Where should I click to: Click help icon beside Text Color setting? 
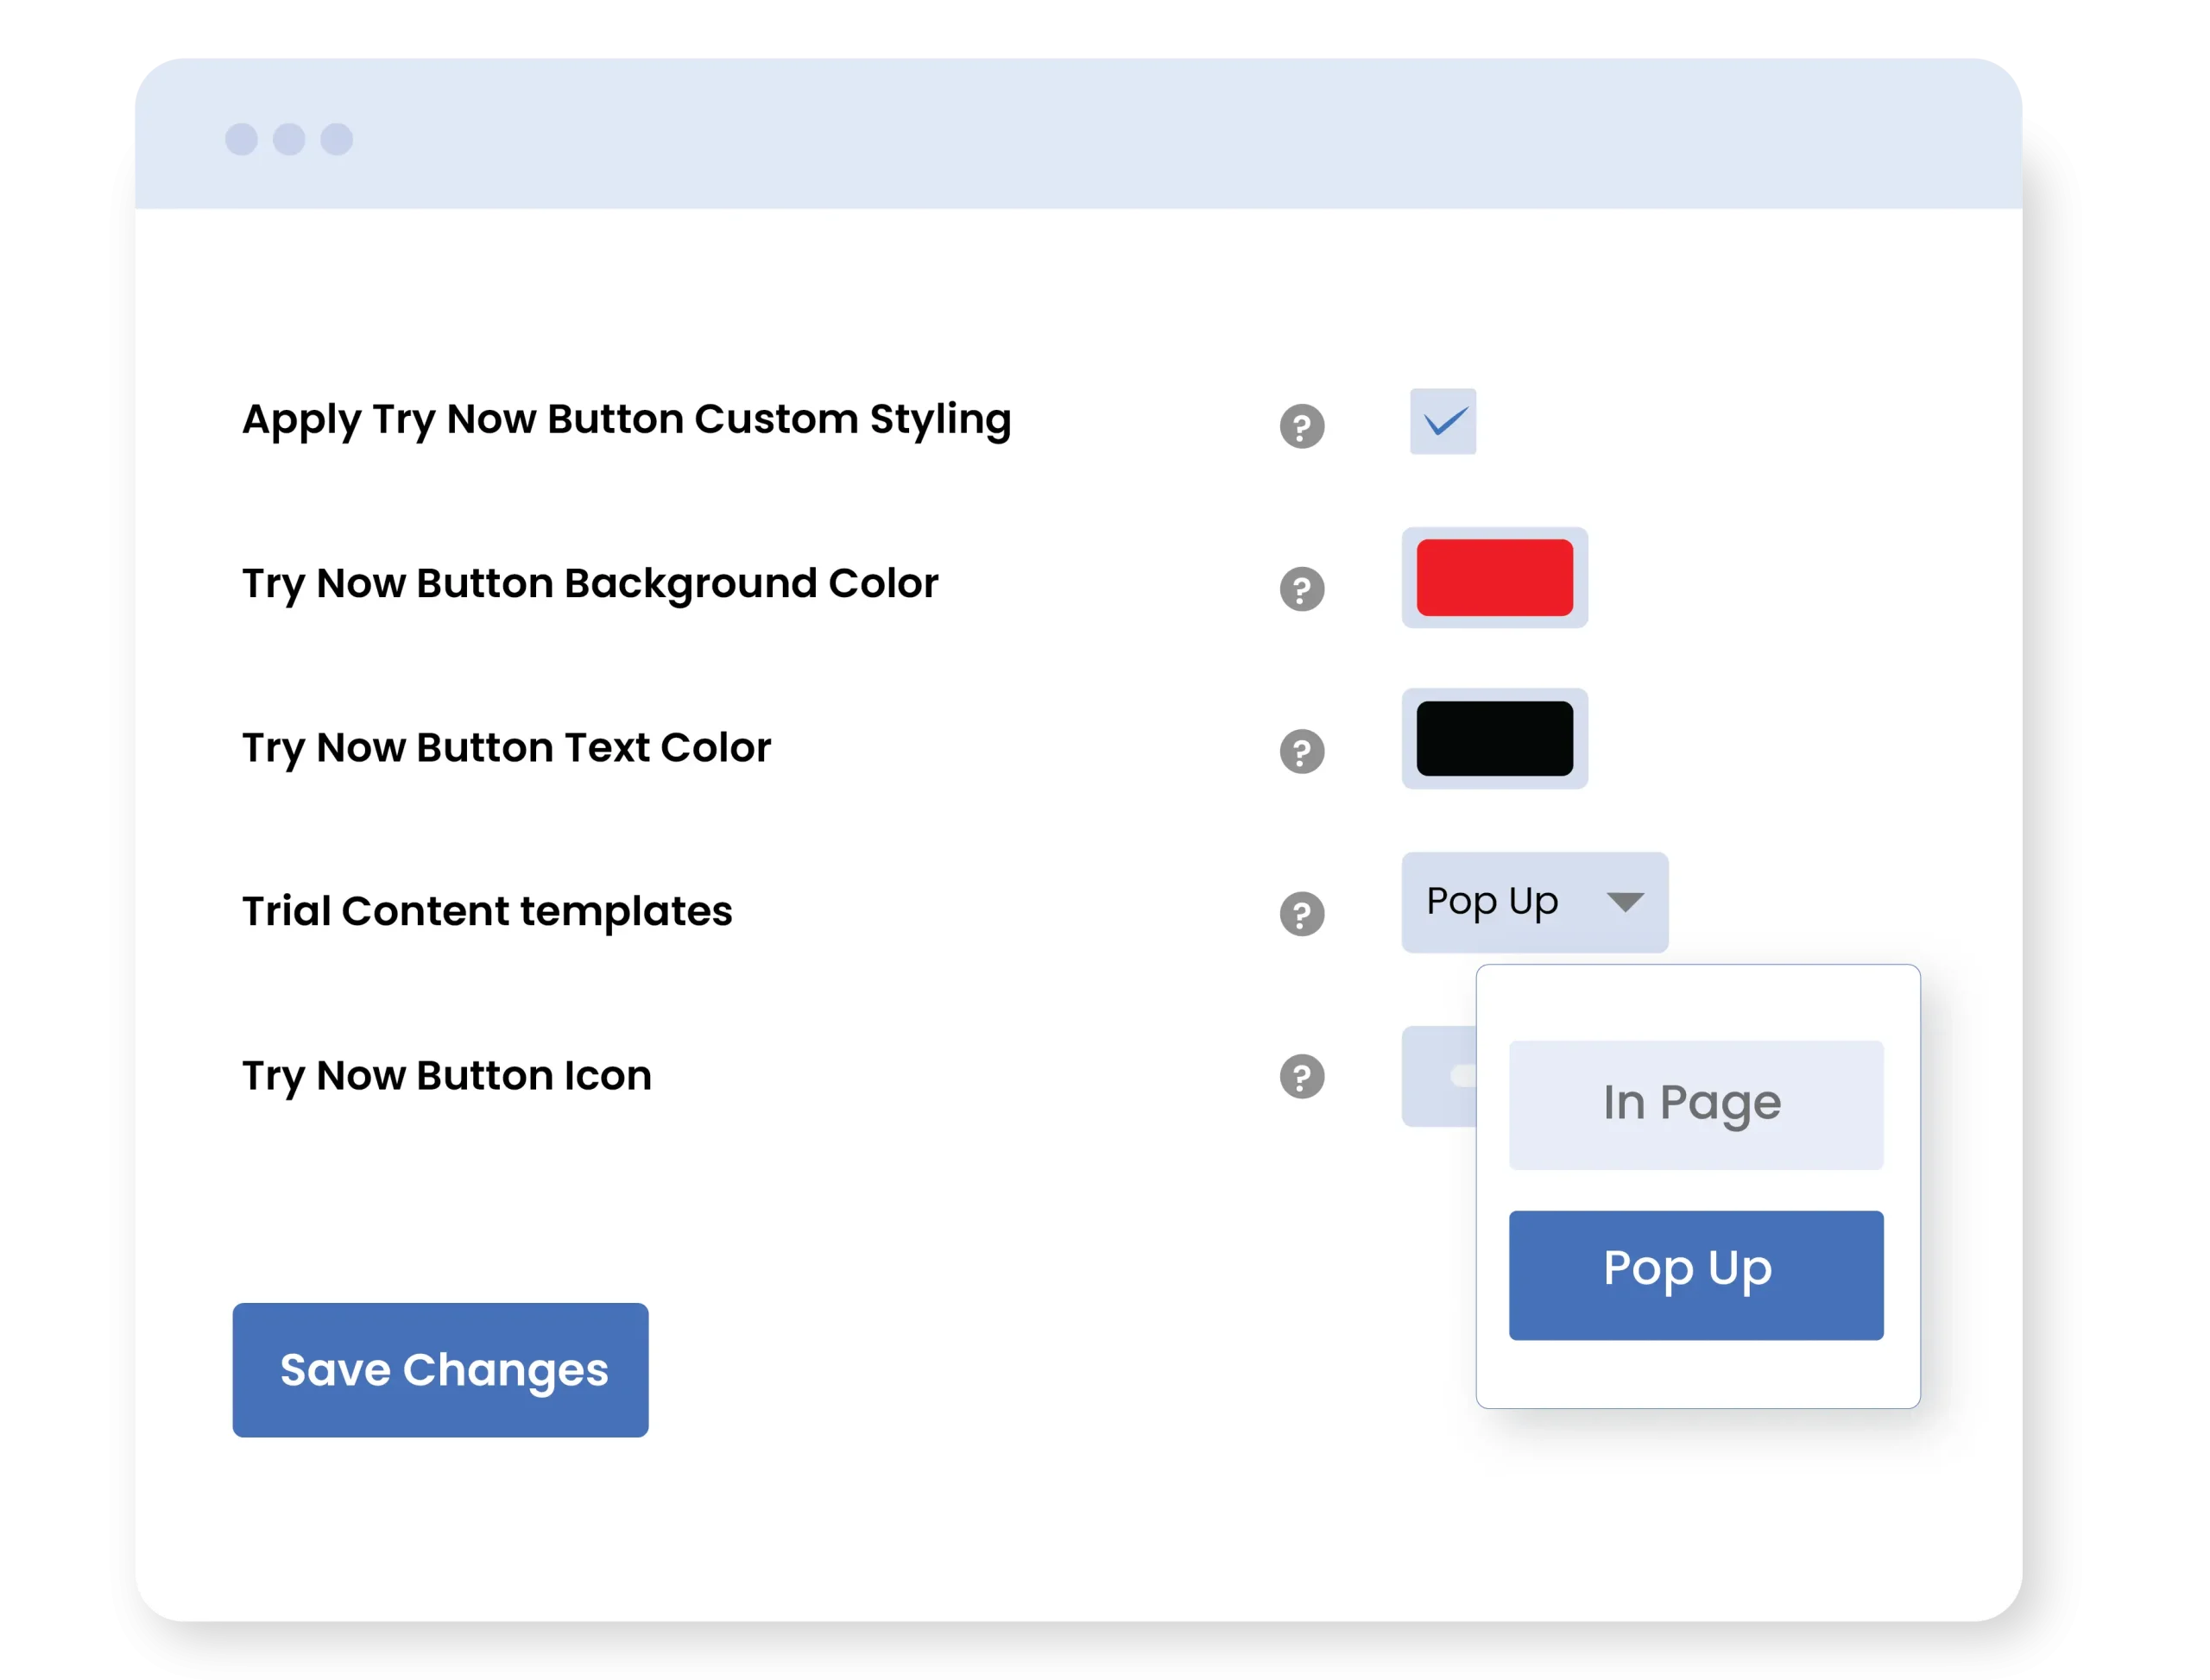coord(1302,751)
